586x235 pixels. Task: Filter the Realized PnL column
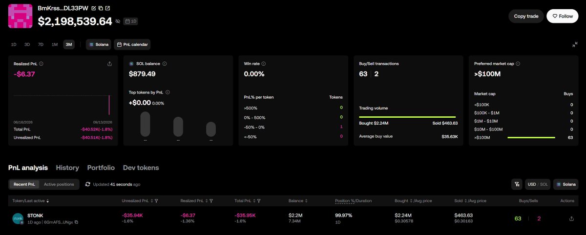(x=211, y=200)
